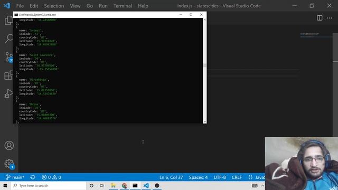Switch to VS Code on taskbar
338x190 pixels.
click(146, 185)
